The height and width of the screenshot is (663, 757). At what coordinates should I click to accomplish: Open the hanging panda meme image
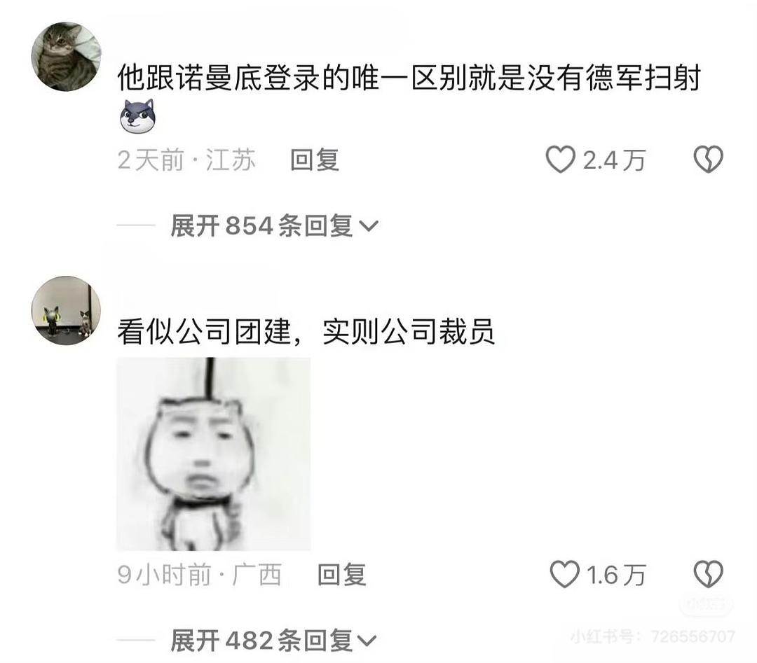tap(214, 454)
